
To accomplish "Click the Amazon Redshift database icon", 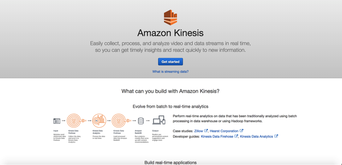I will coord(141,121).
